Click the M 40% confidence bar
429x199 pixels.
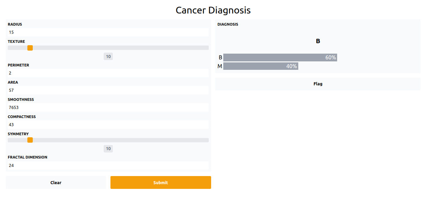click(x=261, y=66)
